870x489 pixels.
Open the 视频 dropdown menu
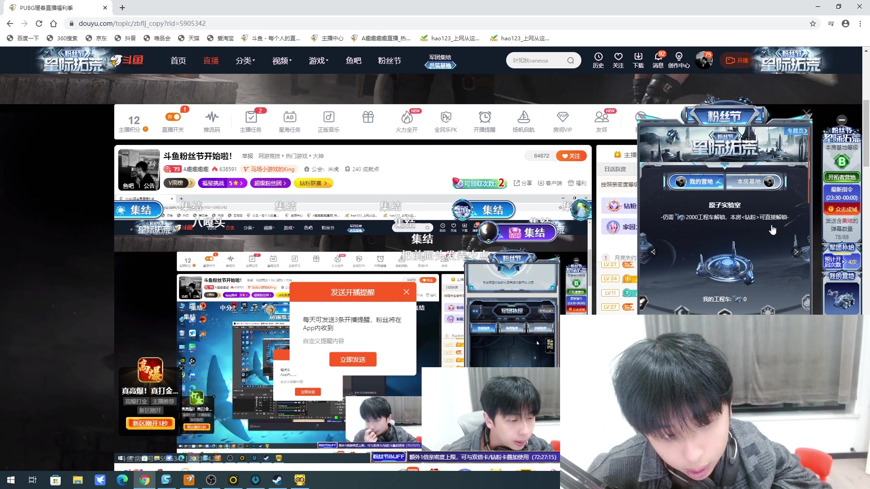282,61
